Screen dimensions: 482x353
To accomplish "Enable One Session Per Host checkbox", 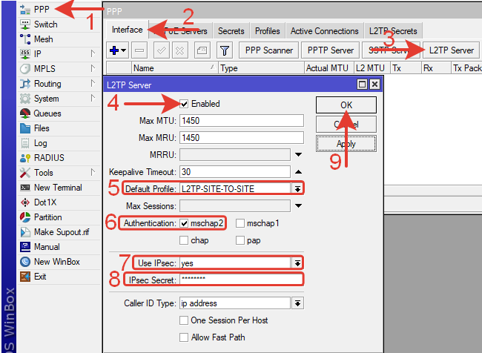I will coord(184,320).
